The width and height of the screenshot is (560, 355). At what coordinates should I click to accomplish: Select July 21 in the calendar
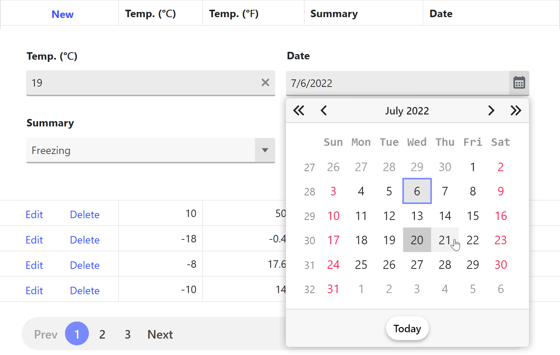point(445,240)
